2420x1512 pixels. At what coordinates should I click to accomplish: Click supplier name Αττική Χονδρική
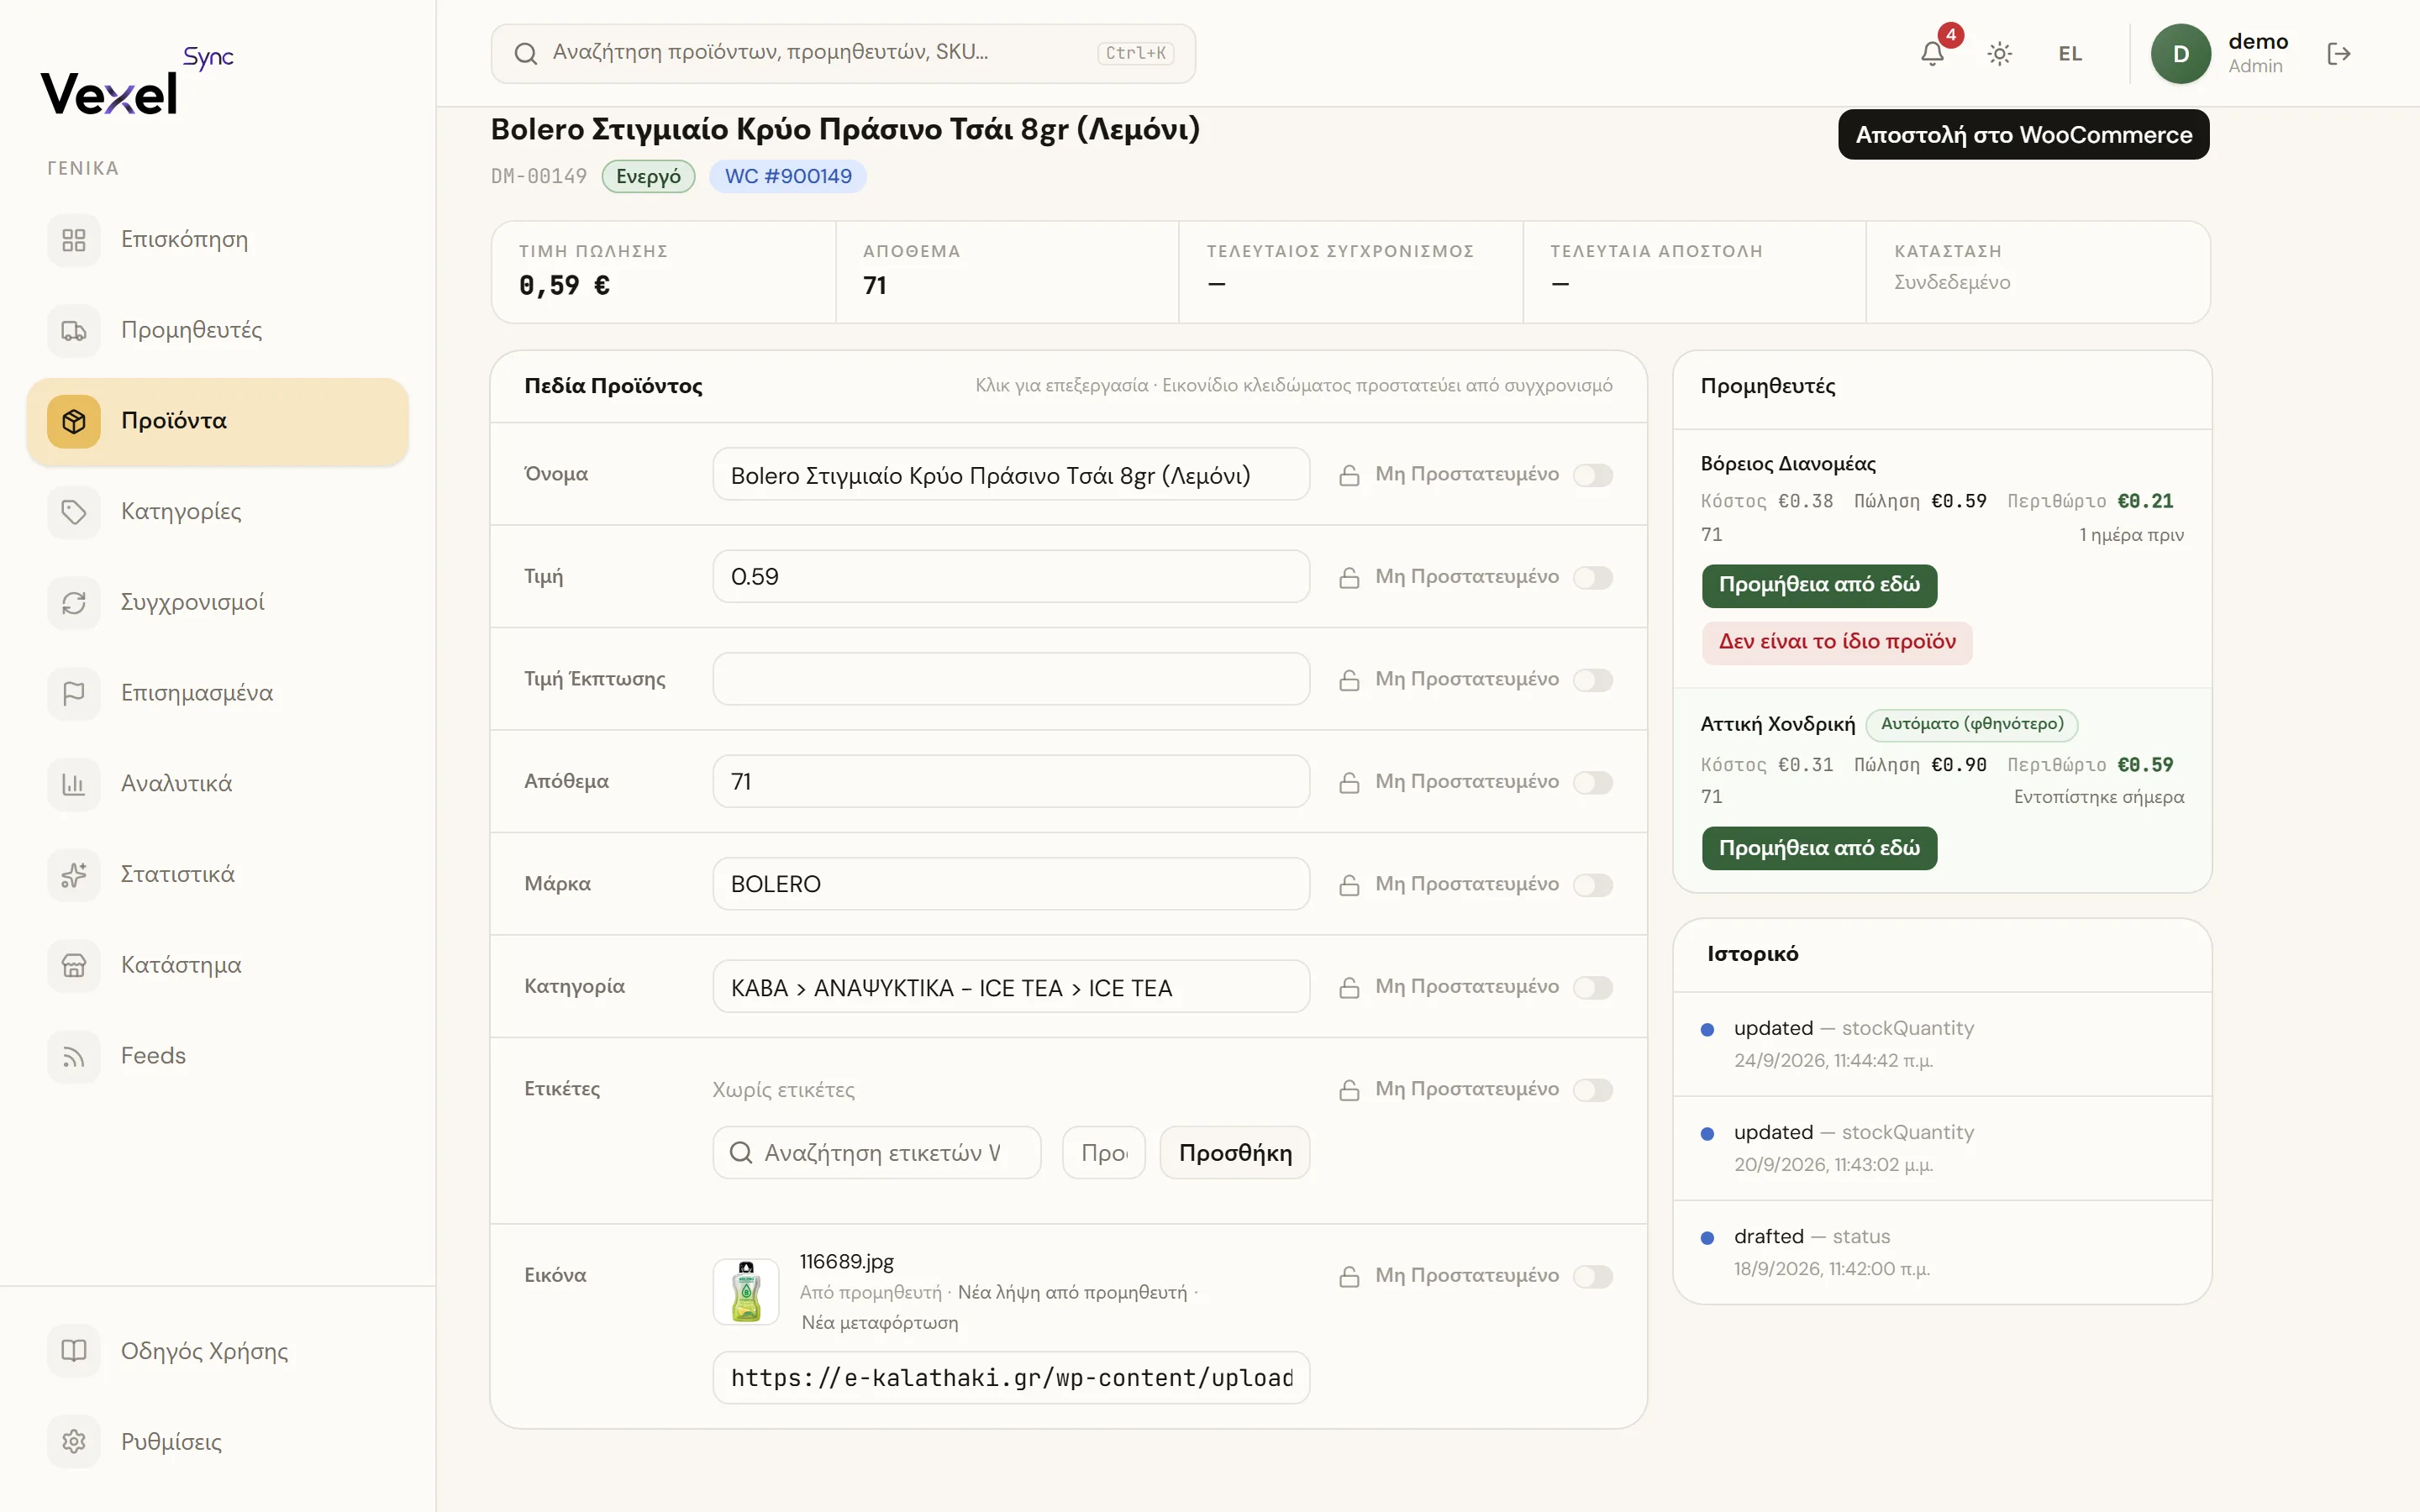(x=1778, y=725)
